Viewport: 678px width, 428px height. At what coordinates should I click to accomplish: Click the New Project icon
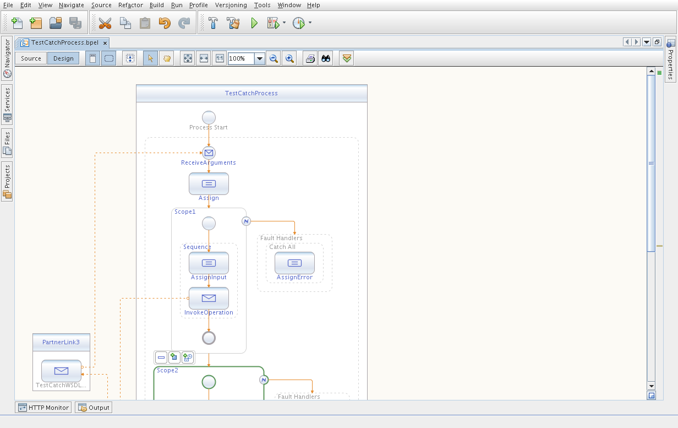[36, 23]
